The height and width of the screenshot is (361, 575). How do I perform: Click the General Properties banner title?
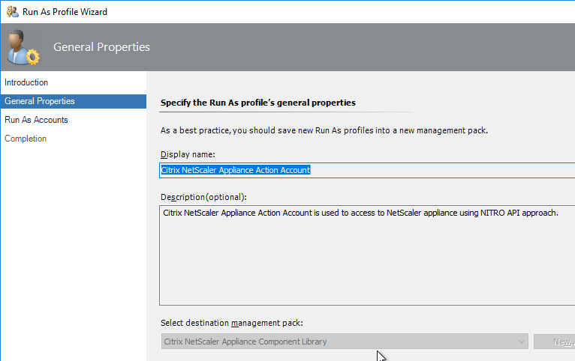[101, 47]
